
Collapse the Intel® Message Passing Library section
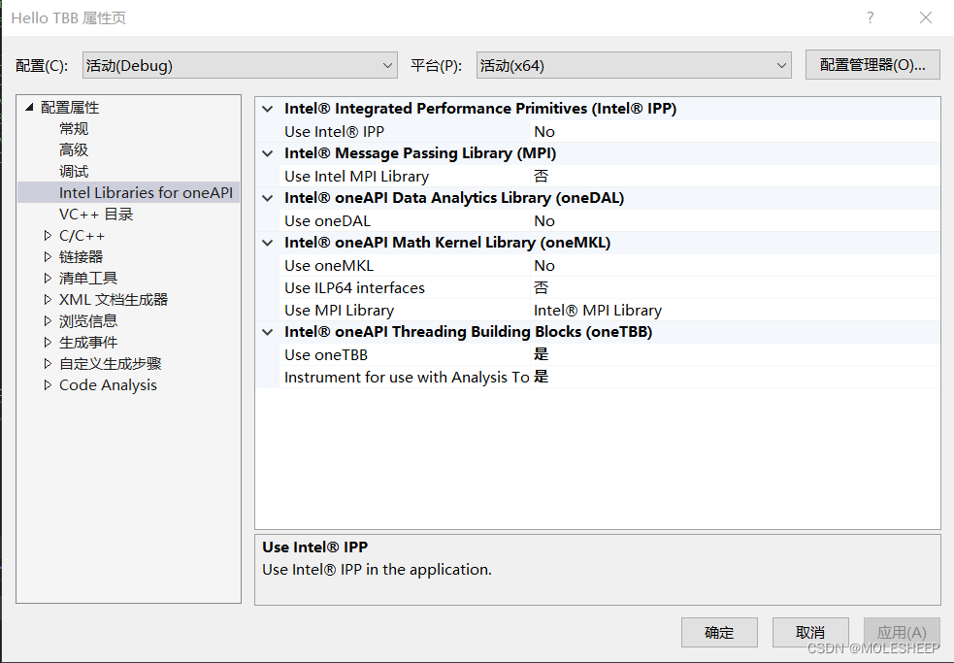(267, 153)
